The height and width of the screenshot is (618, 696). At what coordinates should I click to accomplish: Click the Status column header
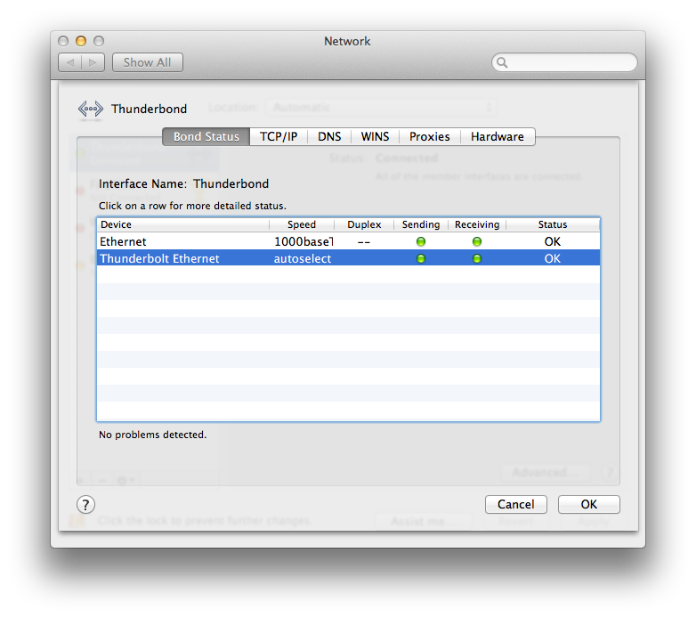pyautogui.click(x=553, y=224)
